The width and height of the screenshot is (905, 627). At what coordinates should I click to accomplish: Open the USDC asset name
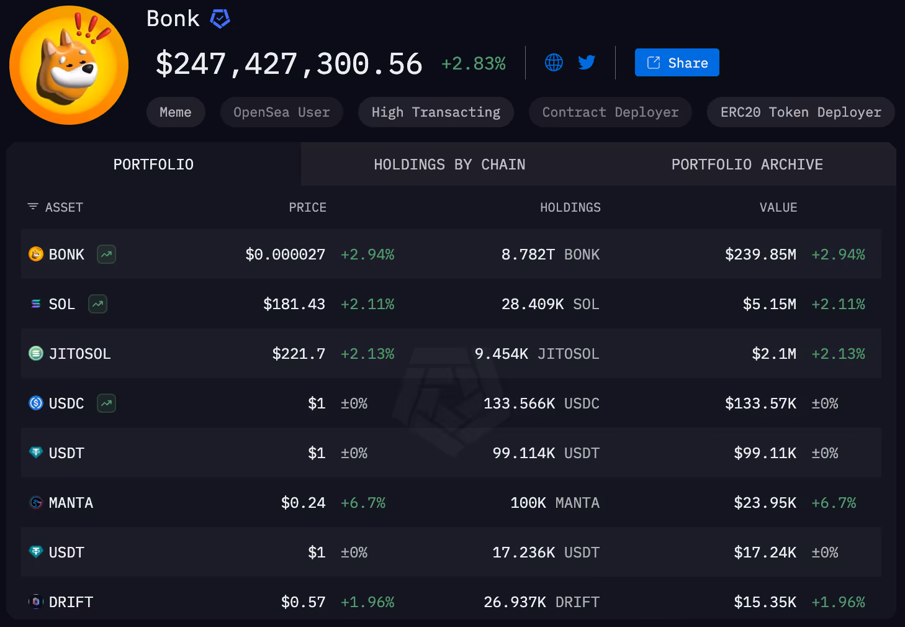click(x=66, y=404)
